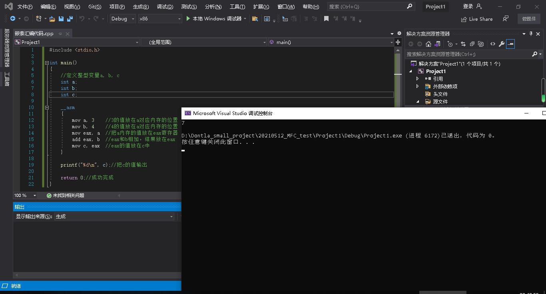Open the Git(G) menu
Image resolution: width=546 pixels, height=294 pixels.
[95, 6]
